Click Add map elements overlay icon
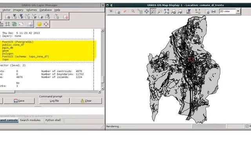The height and width of the screenshot is (141, 251). [x=198, y=11]
